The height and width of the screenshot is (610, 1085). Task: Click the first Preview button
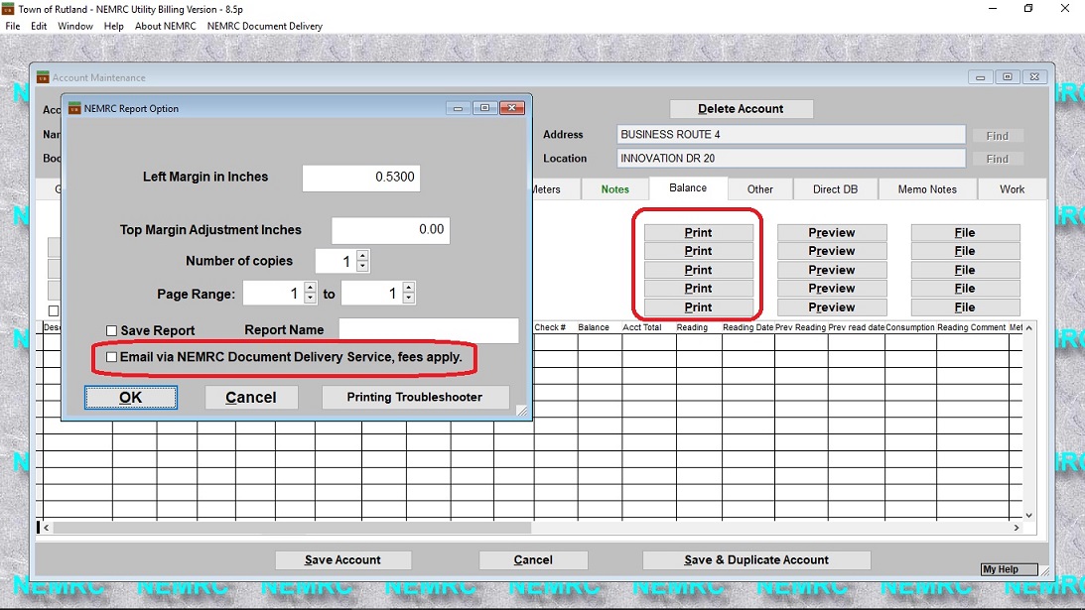point(831,233)
